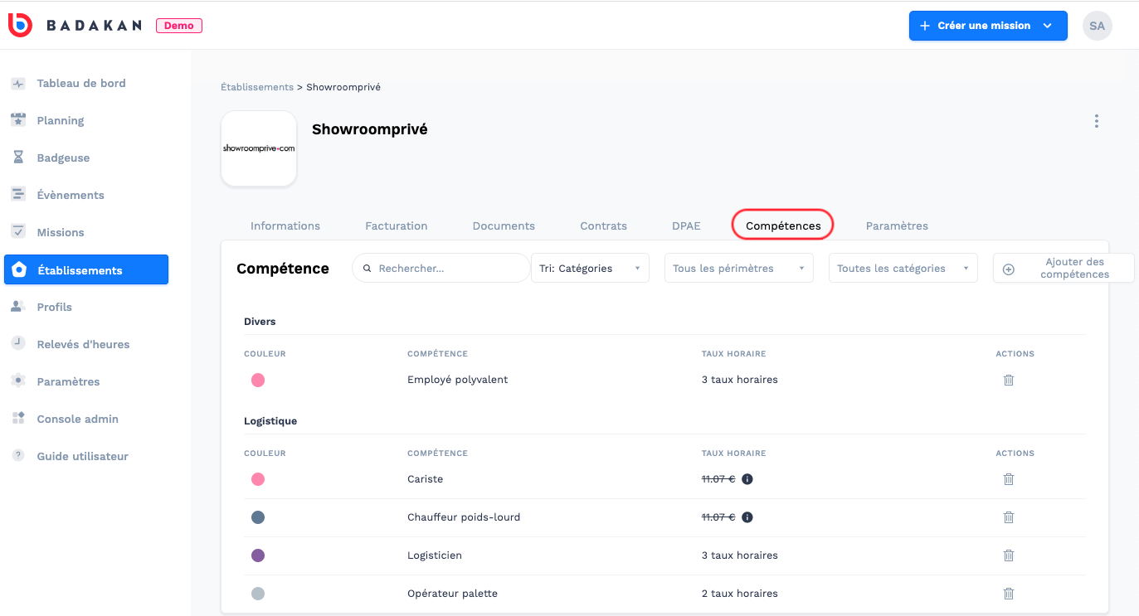This screenshot has height=616, width=1139.
Task: Open Tableau de bord in the sidebar
Action: (x=81, y=83)
